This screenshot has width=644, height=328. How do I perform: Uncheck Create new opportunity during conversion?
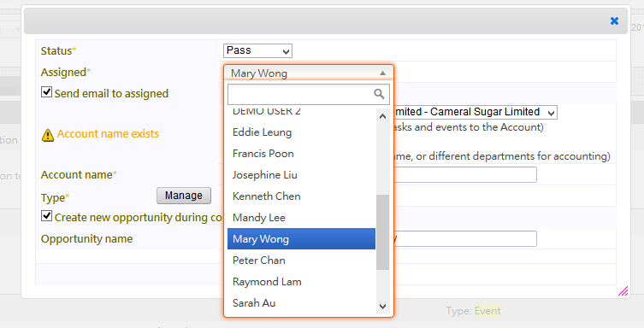46,215
